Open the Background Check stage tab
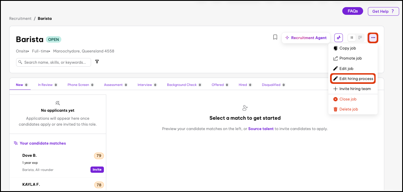403x192 pixels. pyautogui.click(x=184, y=85)
